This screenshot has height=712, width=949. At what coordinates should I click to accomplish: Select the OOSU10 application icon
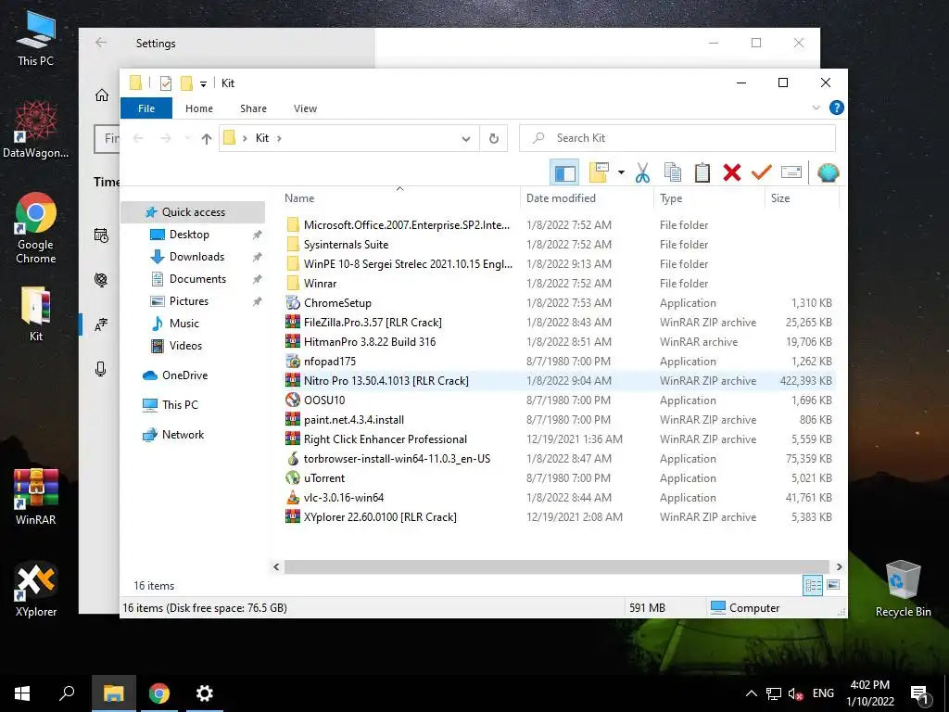[293, 400]
